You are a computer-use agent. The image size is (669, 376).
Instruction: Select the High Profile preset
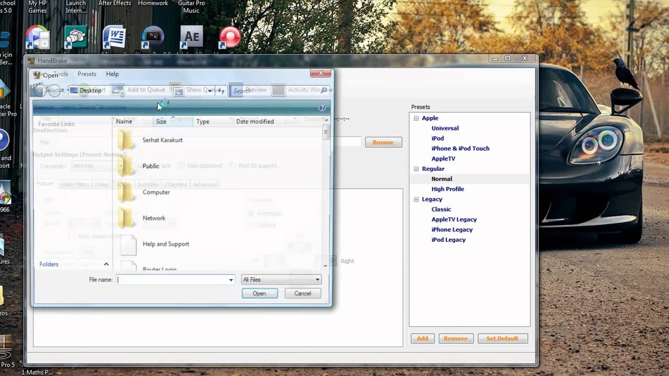pyautogui.click(x=448, y=189)
